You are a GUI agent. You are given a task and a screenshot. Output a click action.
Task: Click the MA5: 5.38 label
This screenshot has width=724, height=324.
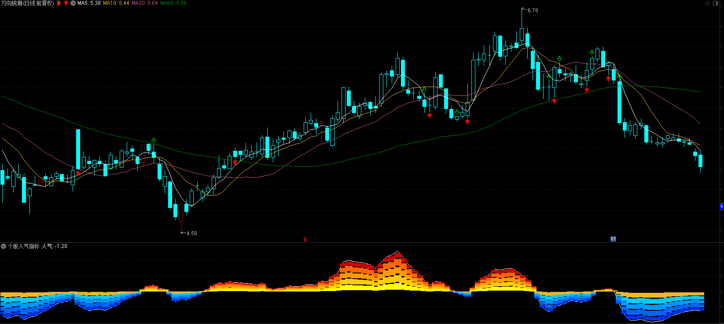[x=89, y=3]
